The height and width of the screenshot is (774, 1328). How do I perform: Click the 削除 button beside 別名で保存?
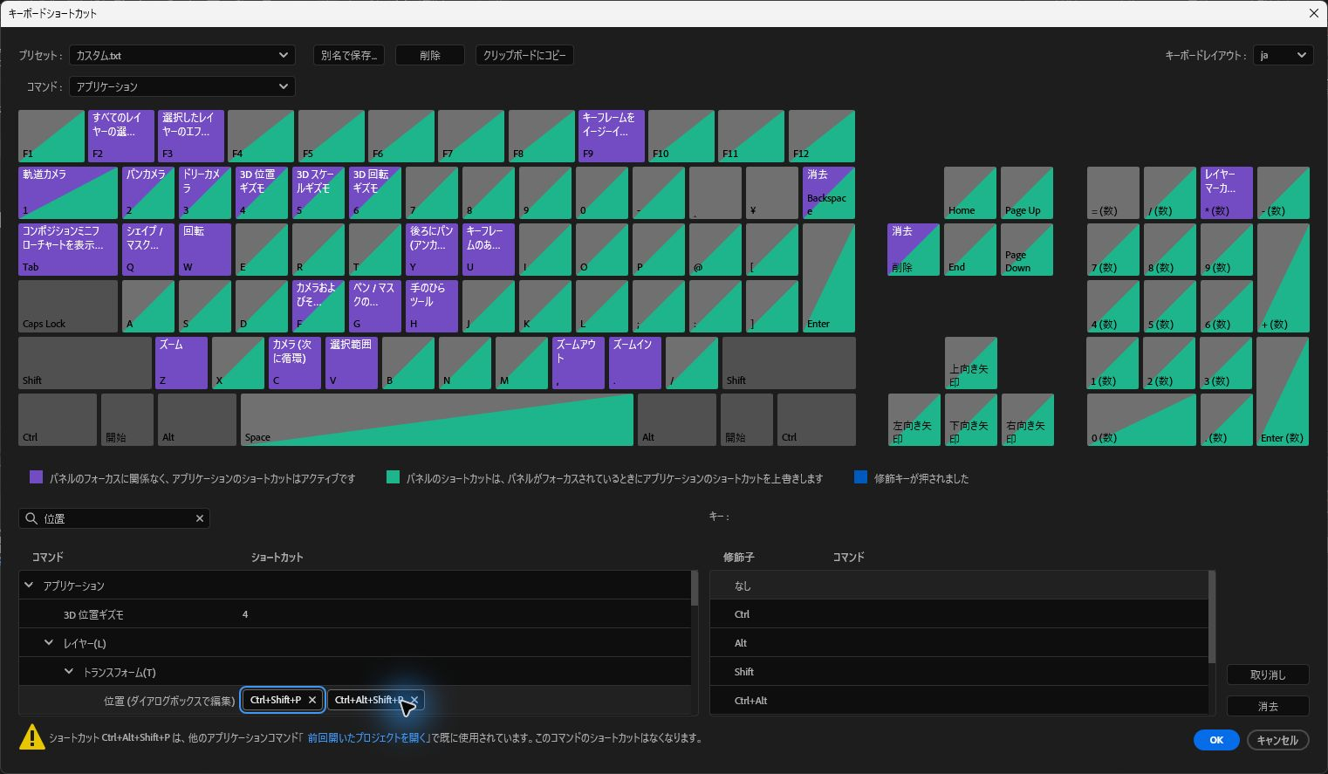[x=430, y=55]
